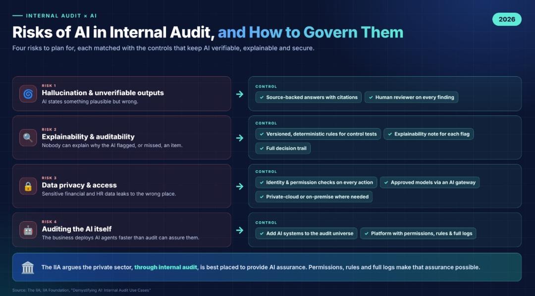This screenshot has width=535, height=296.
Task: Click the 'Explainability & auditability' heading
Action: 88,137
